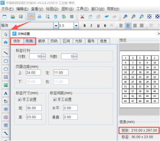The width and height of the screenshot is (160, 141).
Task: Open the 编辑(E) menu
Action: 22,9
